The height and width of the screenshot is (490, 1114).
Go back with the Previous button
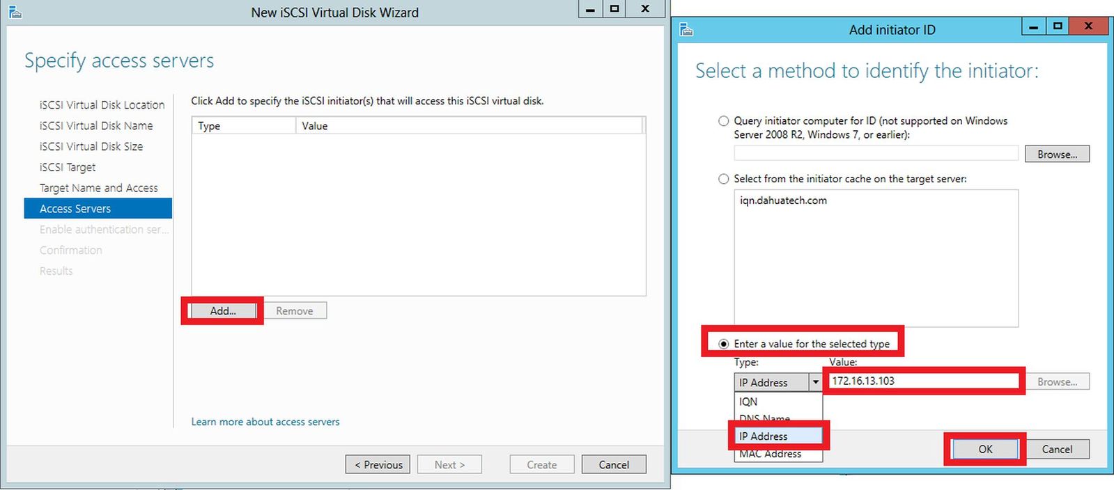click(x=378, y=465)
